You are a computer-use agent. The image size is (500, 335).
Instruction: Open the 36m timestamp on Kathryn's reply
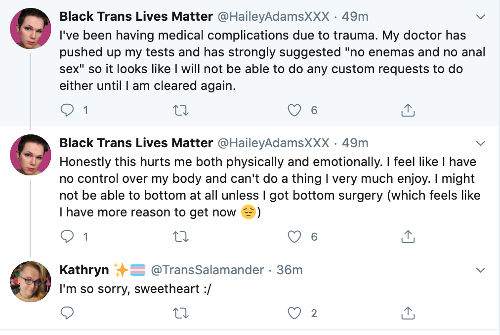click(290, 270)
